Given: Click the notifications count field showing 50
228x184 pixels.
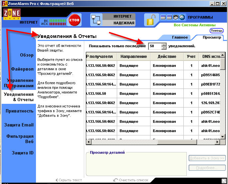Looking at the screenshot, I should click(x=155, y=46).
